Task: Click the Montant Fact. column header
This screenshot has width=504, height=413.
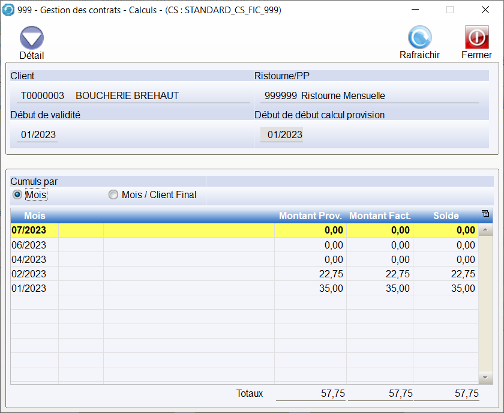Action: coord(380,216)
